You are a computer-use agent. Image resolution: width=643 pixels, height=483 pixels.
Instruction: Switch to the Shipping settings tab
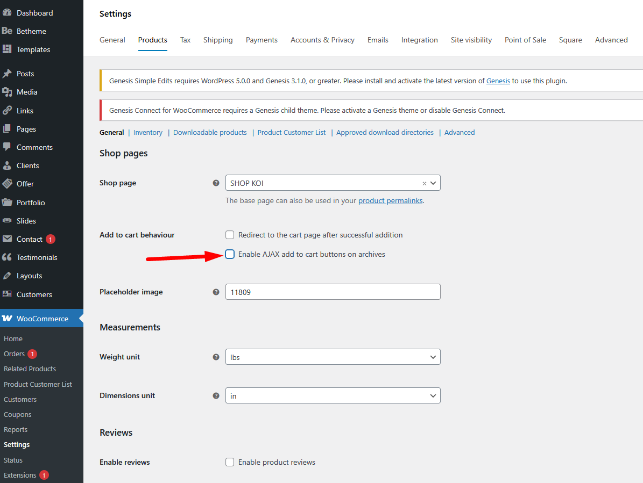[218, 40]
